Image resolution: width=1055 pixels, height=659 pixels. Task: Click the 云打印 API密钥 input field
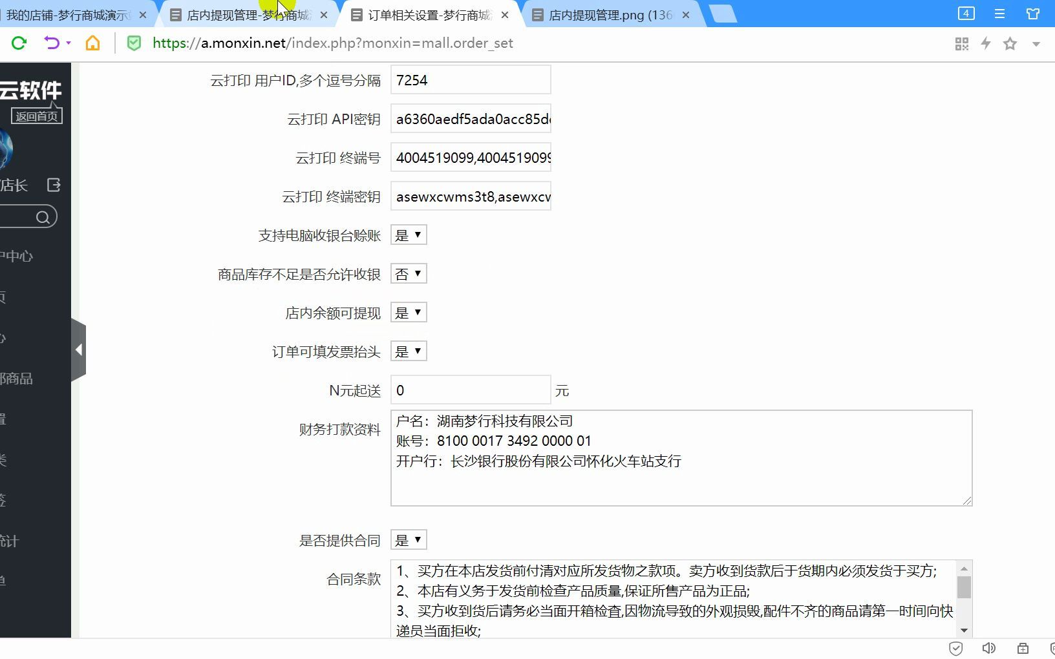(471, 119)
